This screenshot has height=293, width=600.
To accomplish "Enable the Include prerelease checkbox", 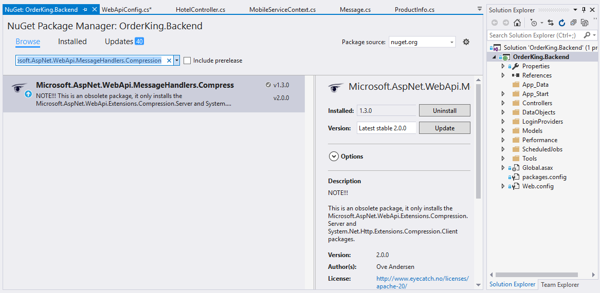I will click(x=187, y=61).
